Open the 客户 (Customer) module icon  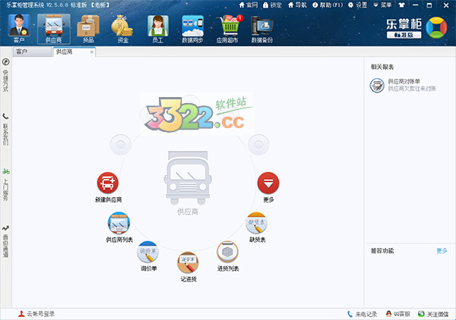tap(19, 29)
